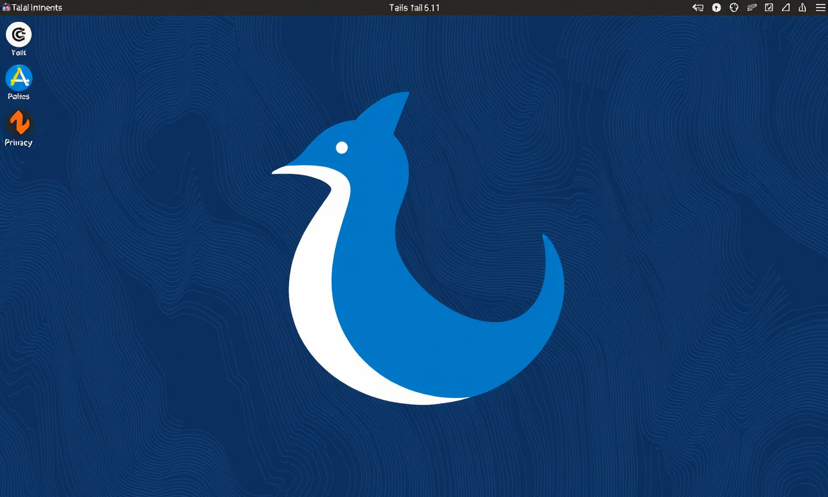
Task: Click the stacked-lines tray icon
Action: (x=752, y=8)
